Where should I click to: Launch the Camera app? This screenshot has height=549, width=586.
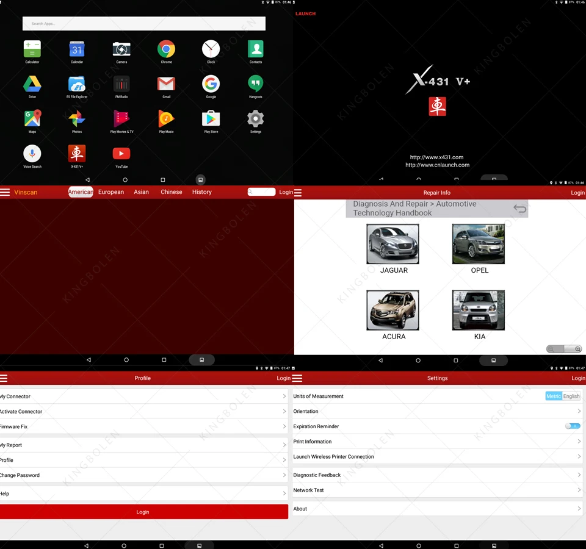click(121, 49)
